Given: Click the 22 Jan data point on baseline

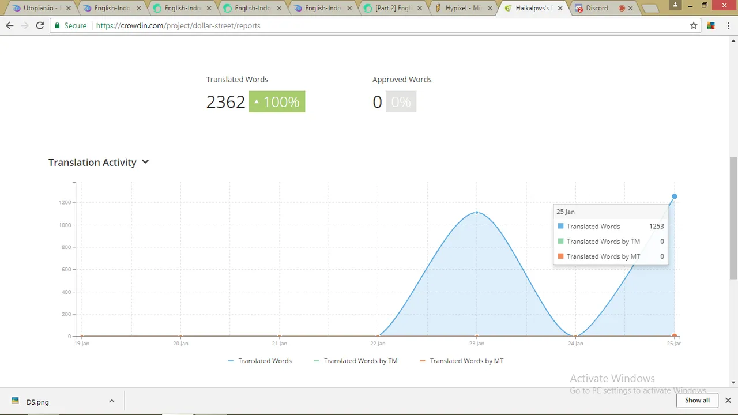Looking at the screenshot, I should coord(378,336).
